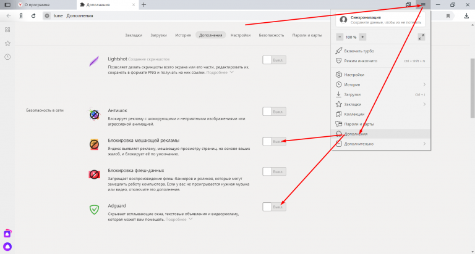This screenshot has width=475, height=254.
Task: Open Настройки from the menu
Action: pyautogui.click(x=381, y=75)
